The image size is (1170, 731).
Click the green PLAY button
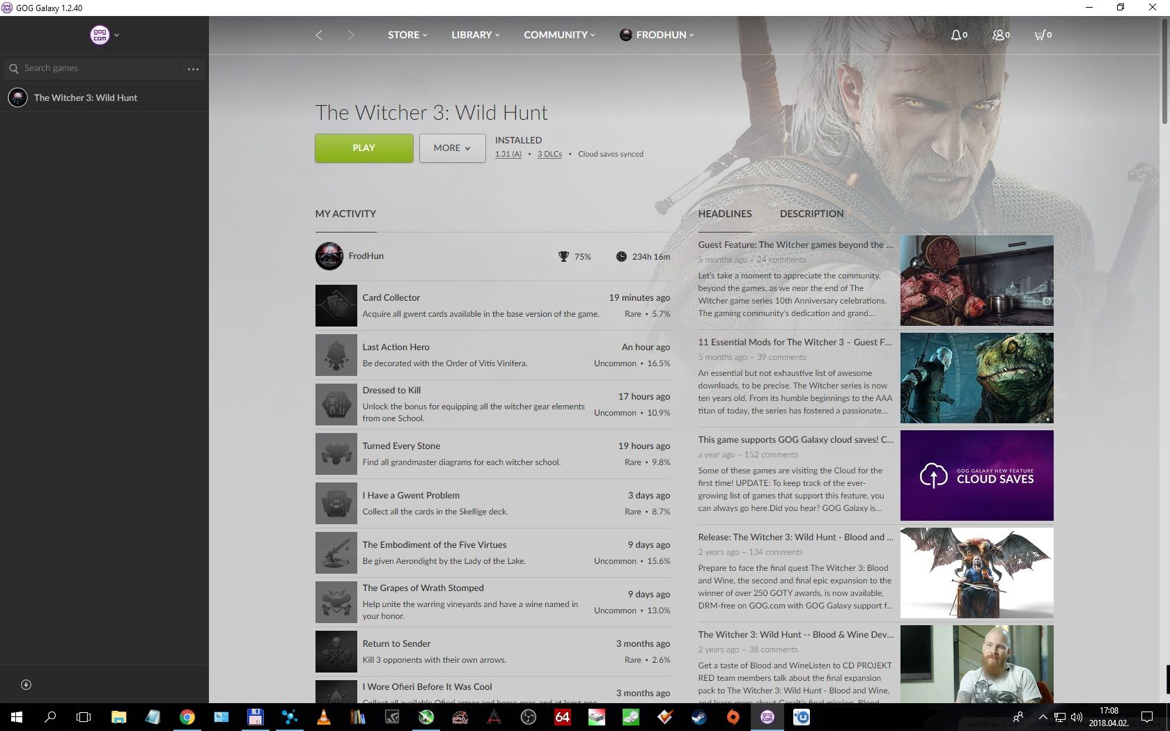(x=364, y=148)
